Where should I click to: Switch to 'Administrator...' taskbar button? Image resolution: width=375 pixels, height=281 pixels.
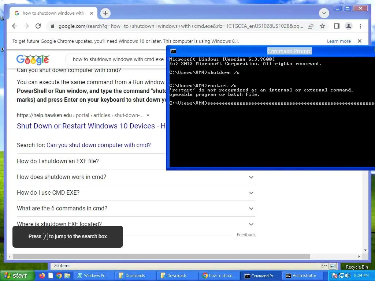[x=303, y=276]
